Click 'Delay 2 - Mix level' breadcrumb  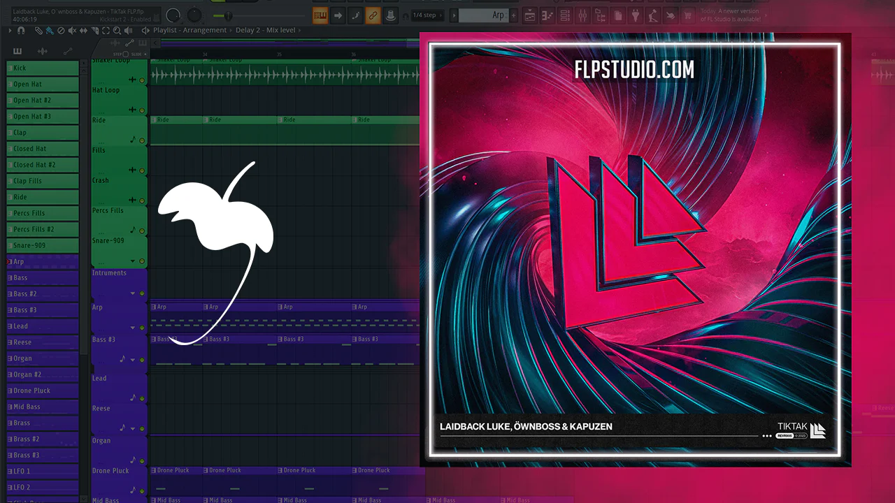coord(266,31)
